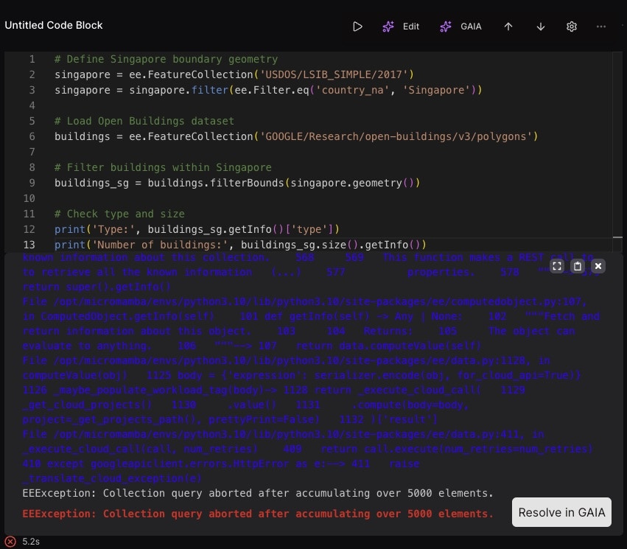This screenshot has width=627, height=549.
Task: Expand output panel to fullscreen
Action: point(557,266)
